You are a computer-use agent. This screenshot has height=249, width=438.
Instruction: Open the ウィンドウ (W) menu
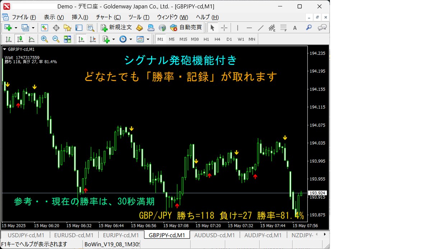pyautogui.click(x=172, y=17)
